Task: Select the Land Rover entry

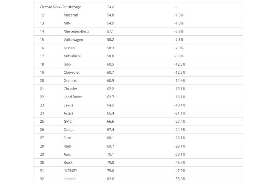Action: [73, 97]
